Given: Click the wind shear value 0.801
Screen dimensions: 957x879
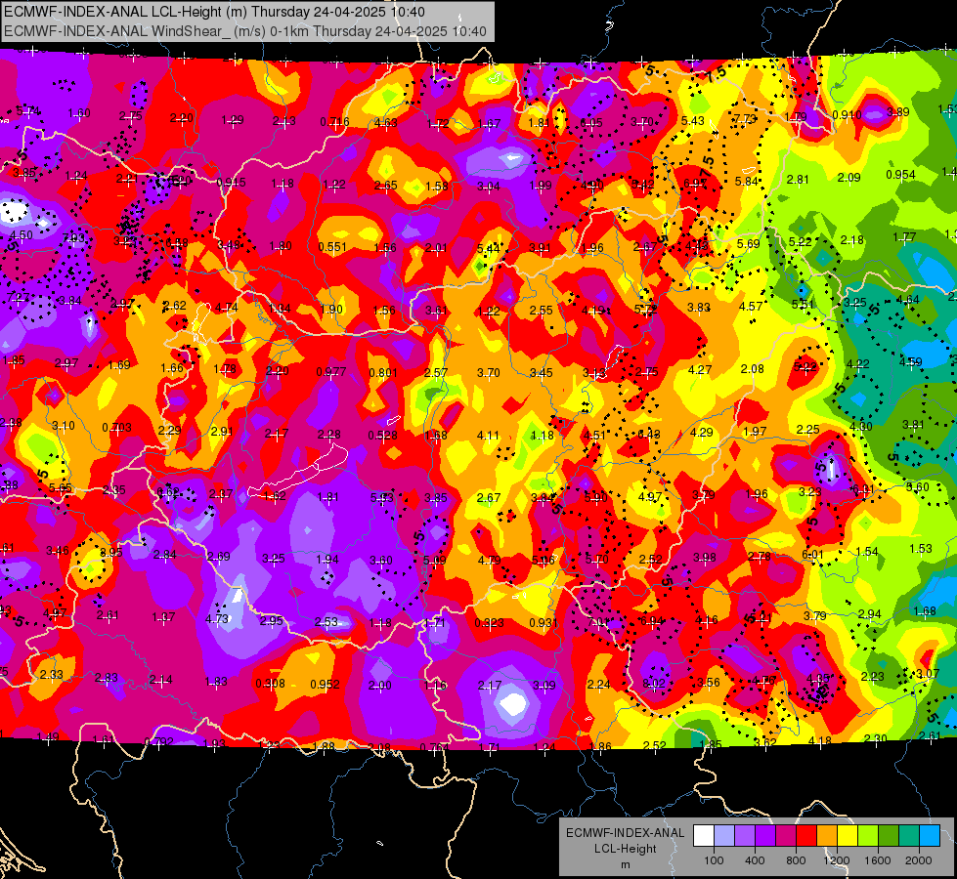Looking at the screenshot, I should click(383, 373).
